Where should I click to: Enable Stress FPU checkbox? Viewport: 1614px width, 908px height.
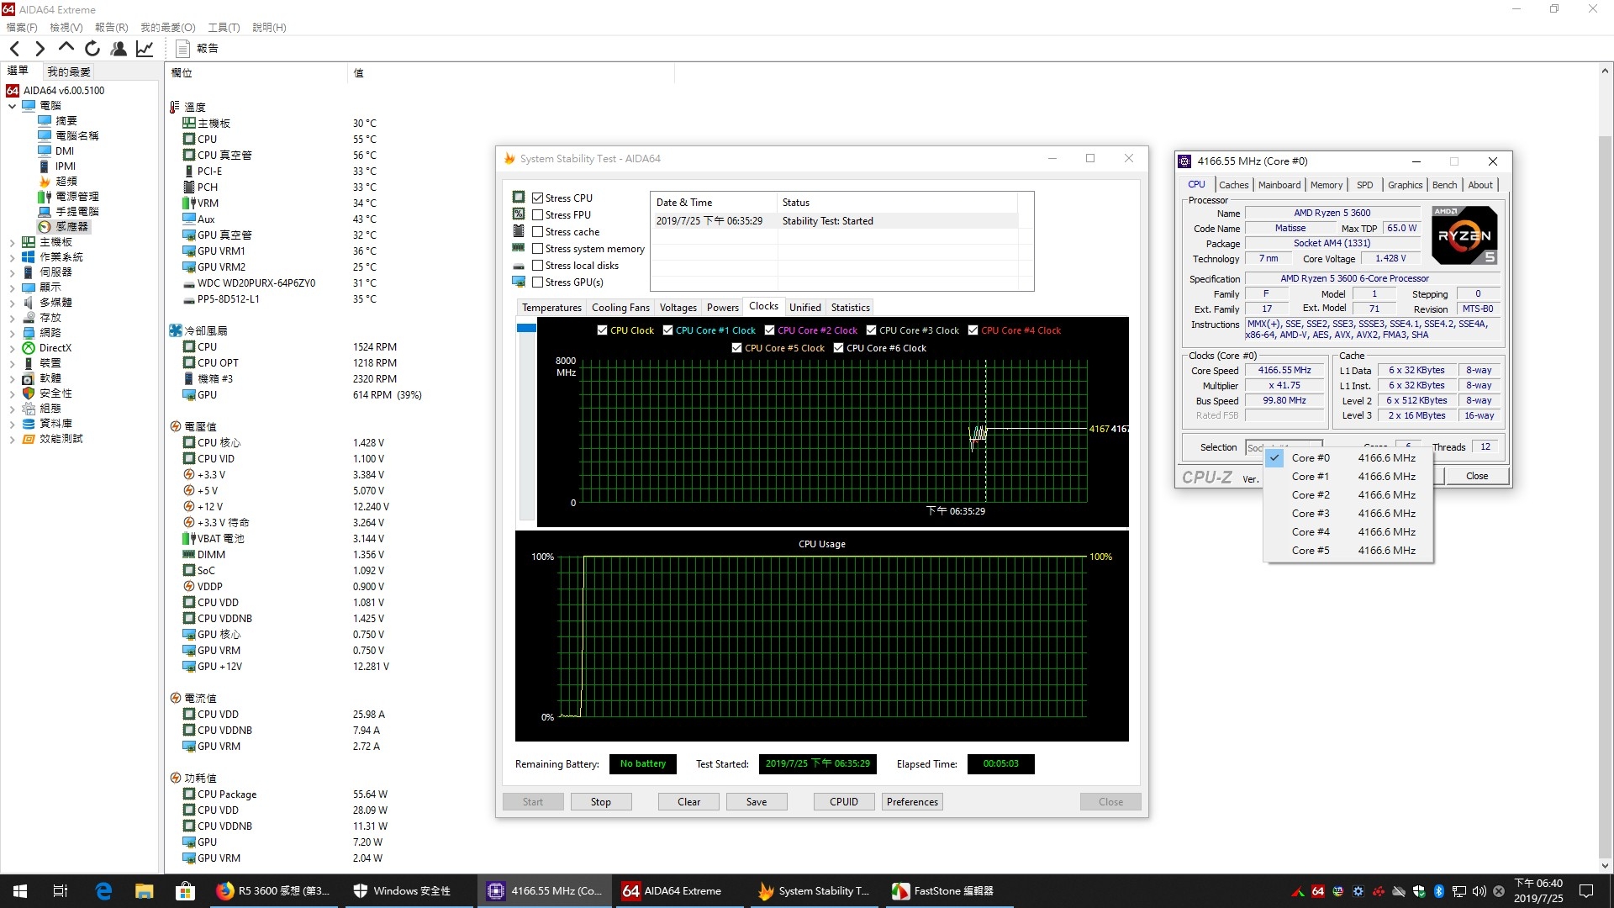538,215
